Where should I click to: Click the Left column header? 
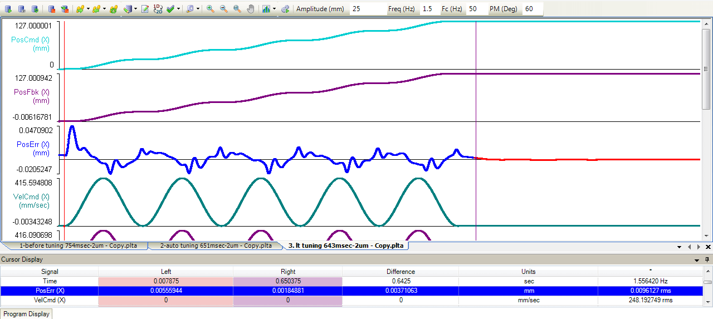click(x=165, y=272)
